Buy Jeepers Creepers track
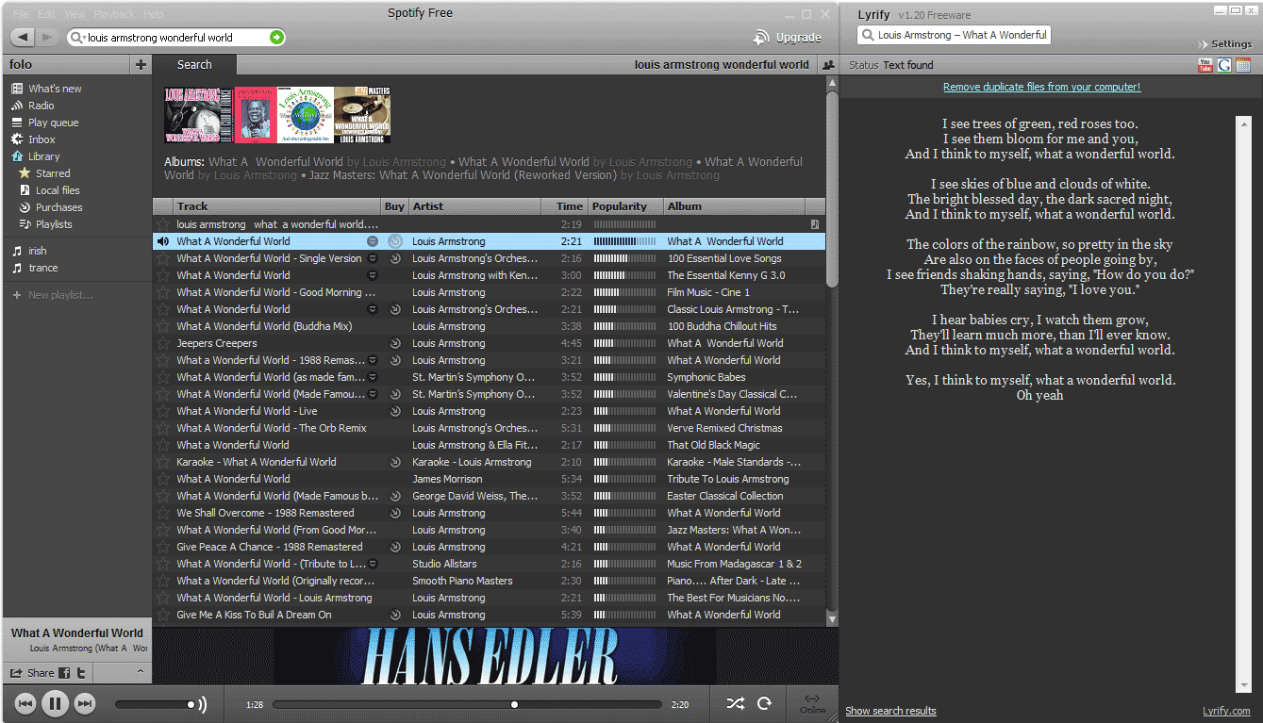 395,343
